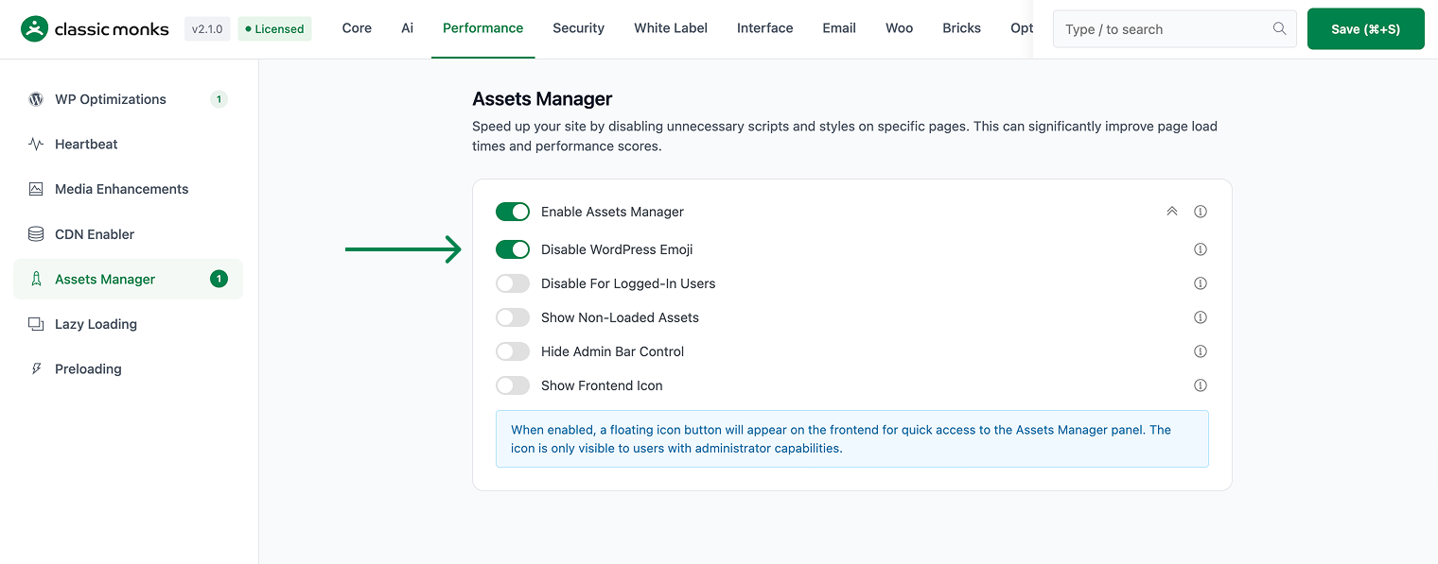Open info icon for Enable Assets Manager
1438x564 pixels.
coord(1201,212)
